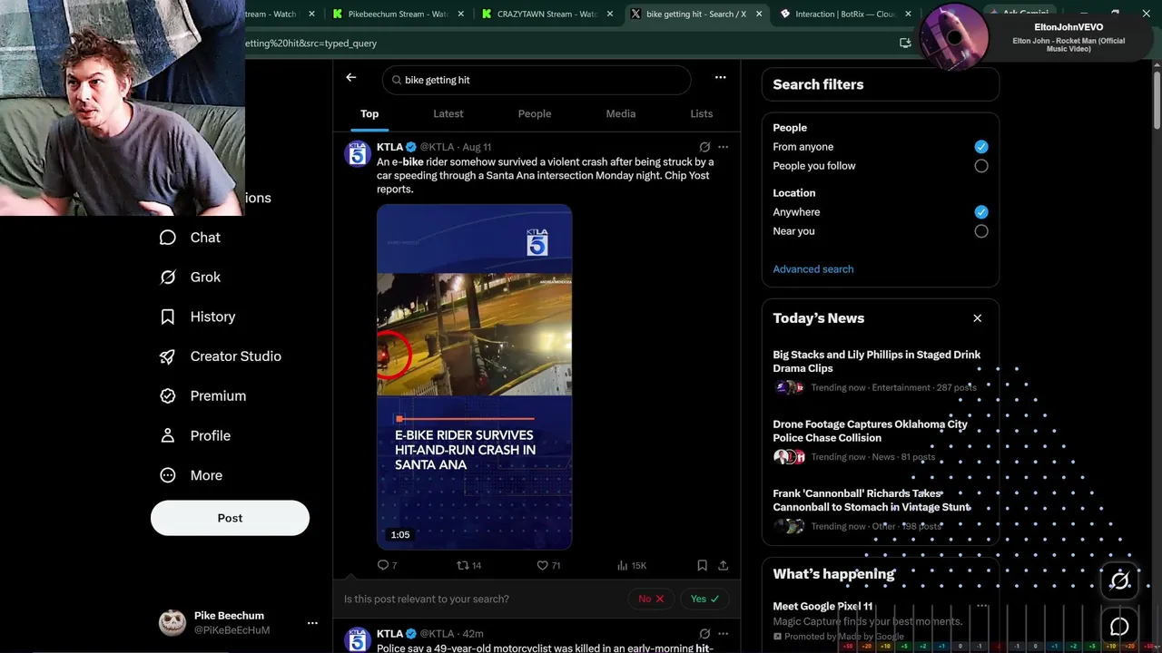Image resolution: width=1162 pixels, height=653 pixels.
Task: Open search settings three-dot menu
Action: click(720, 78)
